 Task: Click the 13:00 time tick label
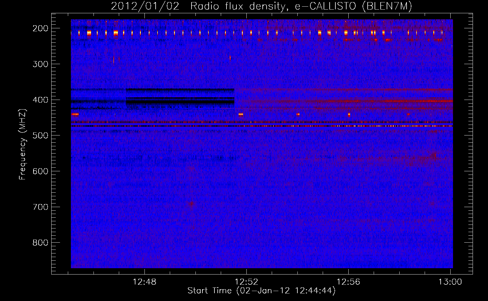point(450,282)
